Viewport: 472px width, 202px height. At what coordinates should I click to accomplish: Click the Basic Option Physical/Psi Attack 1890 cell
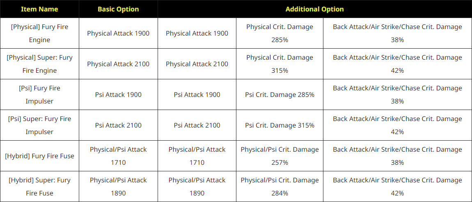118,186
